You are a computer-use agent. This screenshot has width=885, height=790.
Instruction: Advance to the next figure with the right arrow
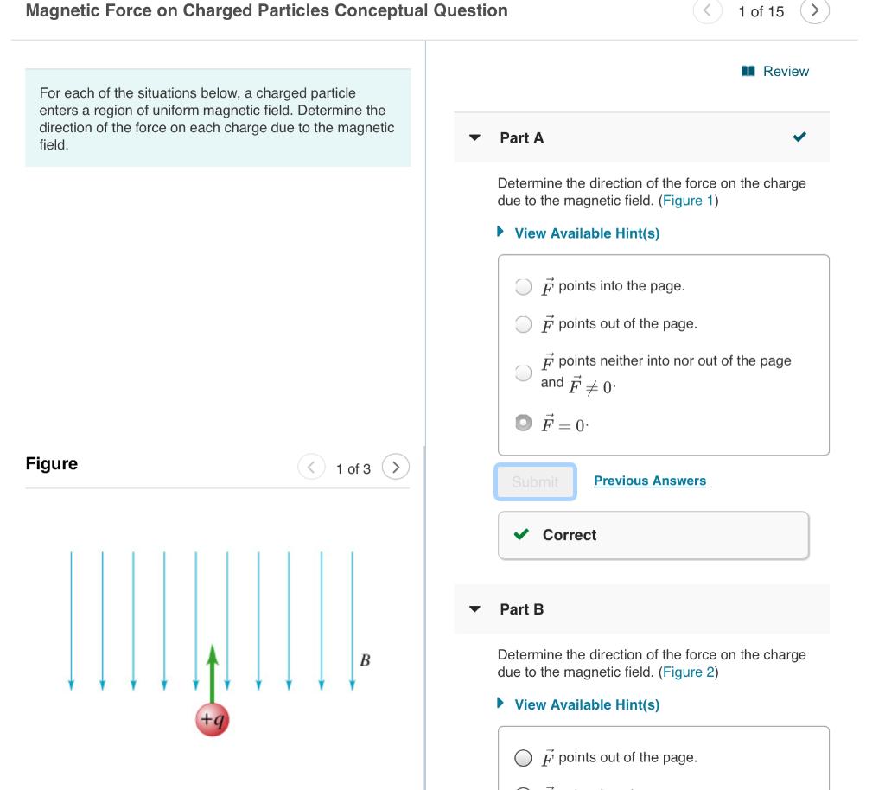(x=396, y=467)
